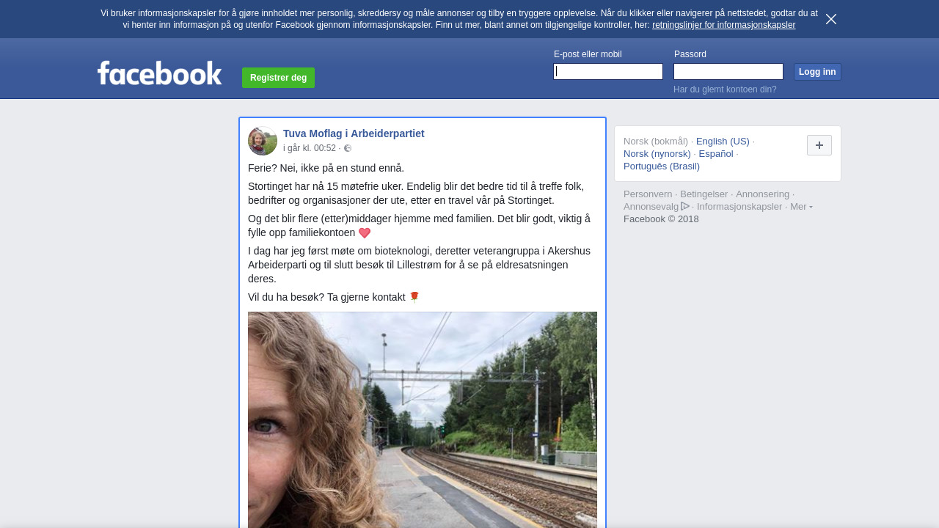Expand the Mer footer dropdown
Viewport: 939px width, 528px height.
coord(801,207)
